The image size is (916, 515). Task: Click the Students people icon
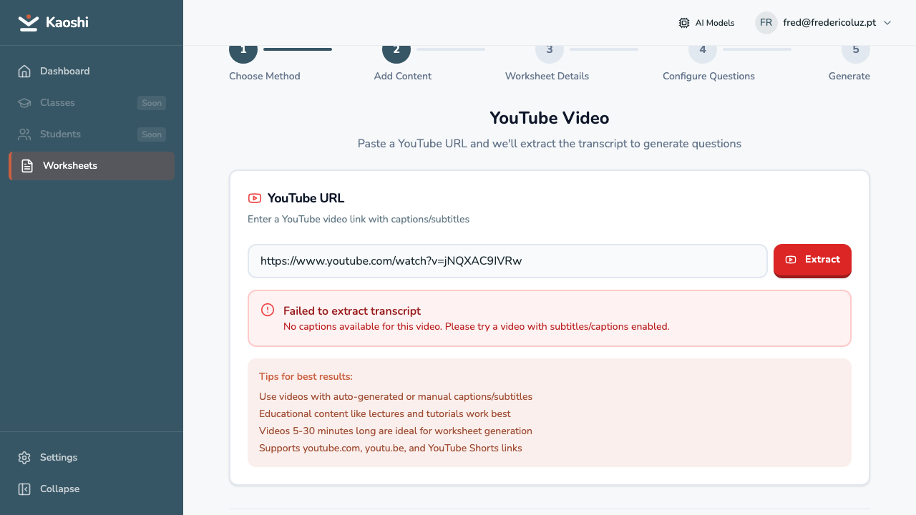click(24, 134)
